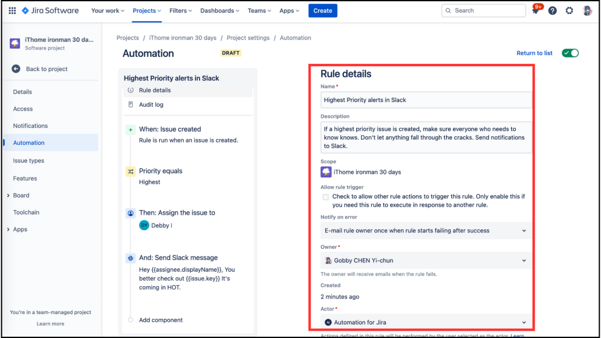601x338 pixels.
Task: Open the Projects menu
Action: 147,11
